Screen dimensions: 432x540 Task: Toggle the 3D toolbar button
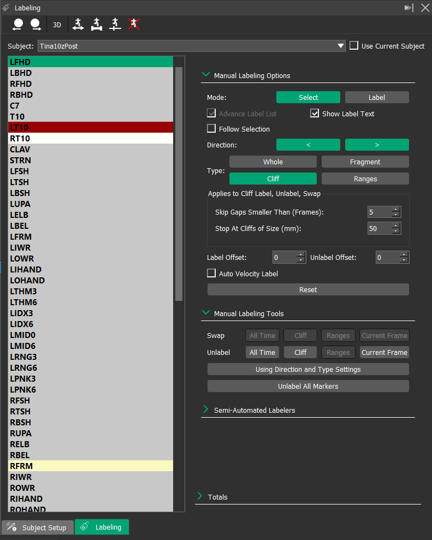click(x=57, y=25)
